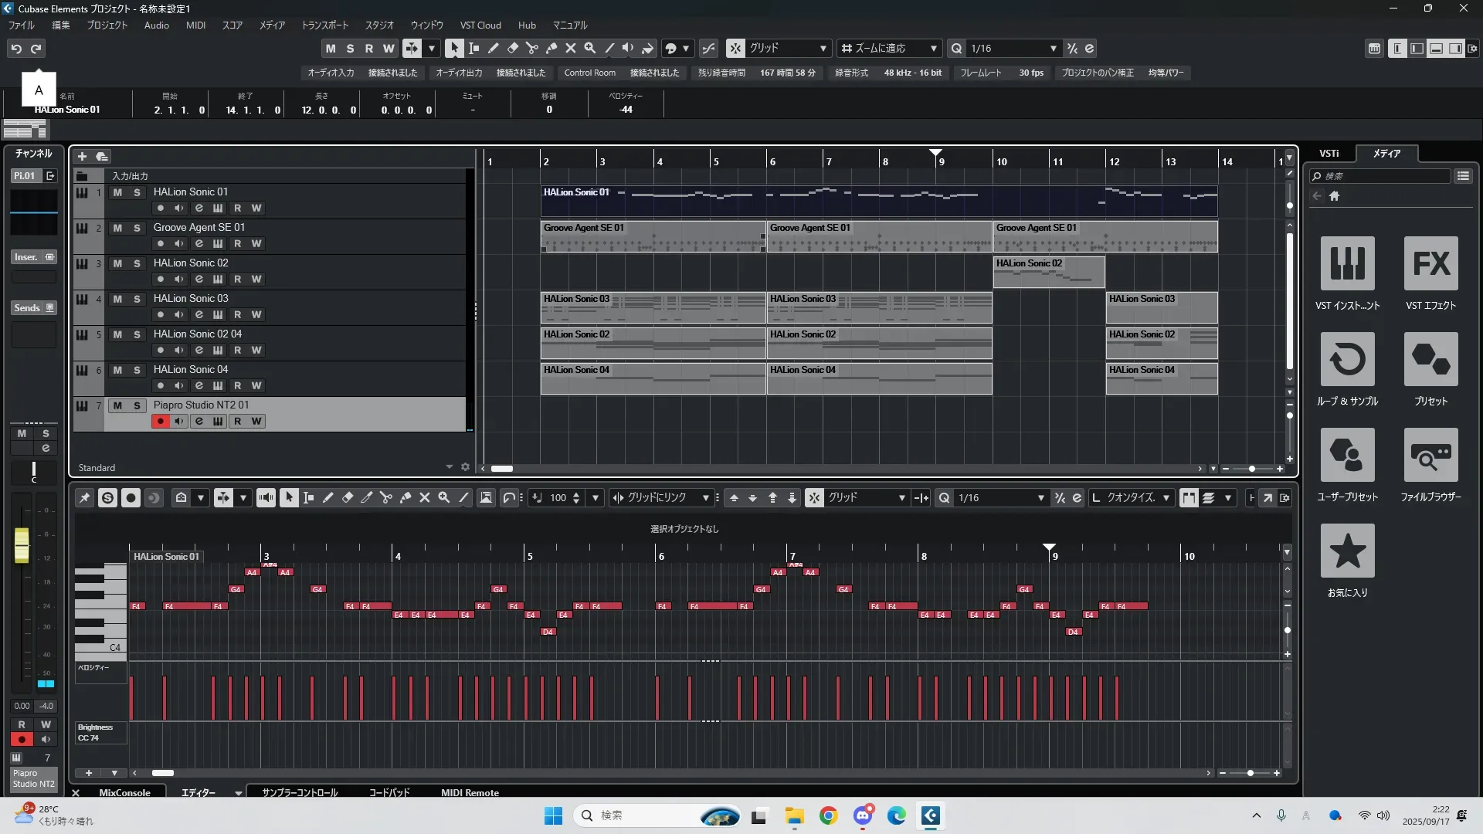Open the Grid snap type dropdown in toolbar

823,48
